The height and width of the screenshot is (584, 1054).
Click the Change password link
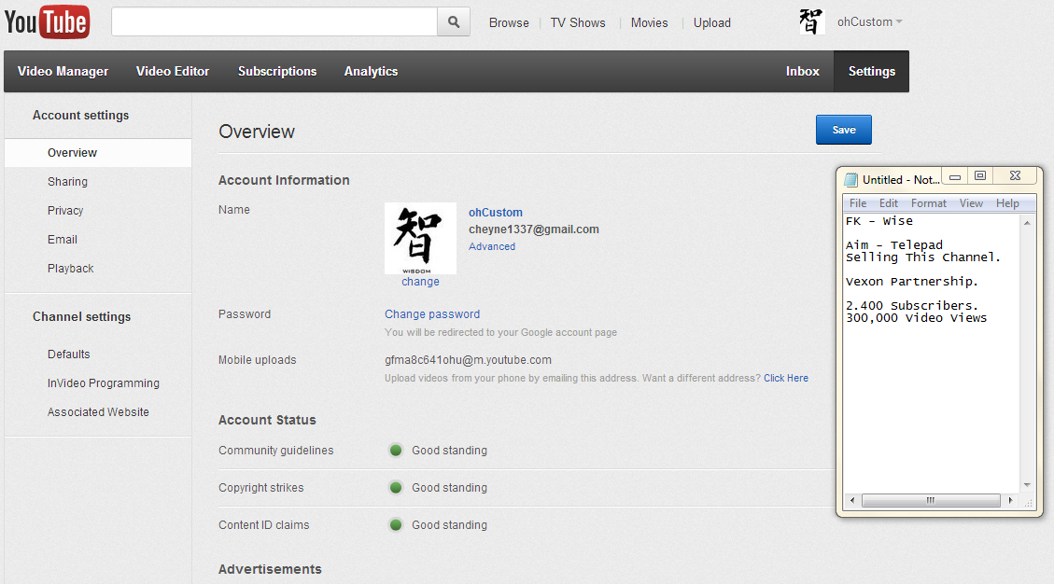pyautogui.click(x=432, y=313)
